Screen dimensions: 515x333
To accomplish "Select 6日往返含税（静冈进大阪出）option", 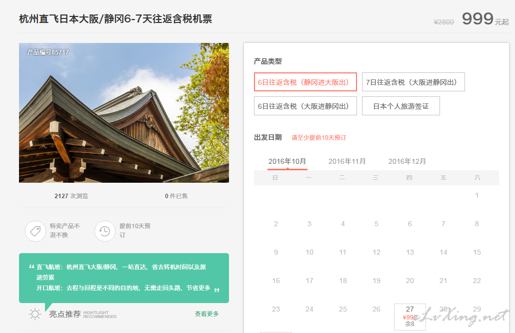I will (305, 82).
